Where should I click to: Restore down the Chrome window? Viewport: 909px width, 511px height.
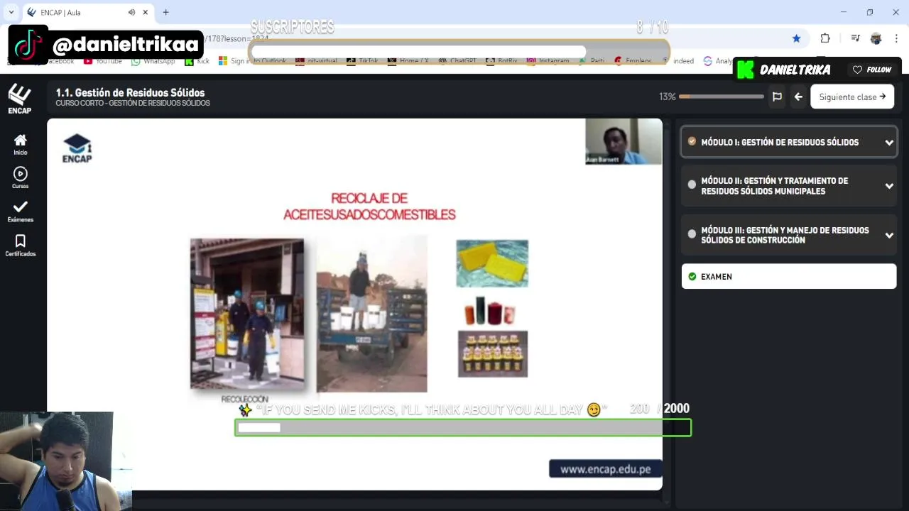[x=870, y=12]
